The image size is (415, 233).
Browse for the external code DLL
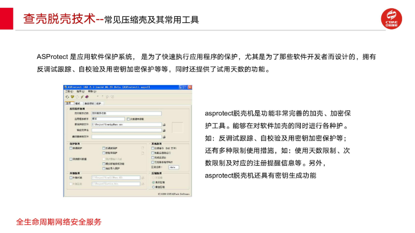pos(143,178)
